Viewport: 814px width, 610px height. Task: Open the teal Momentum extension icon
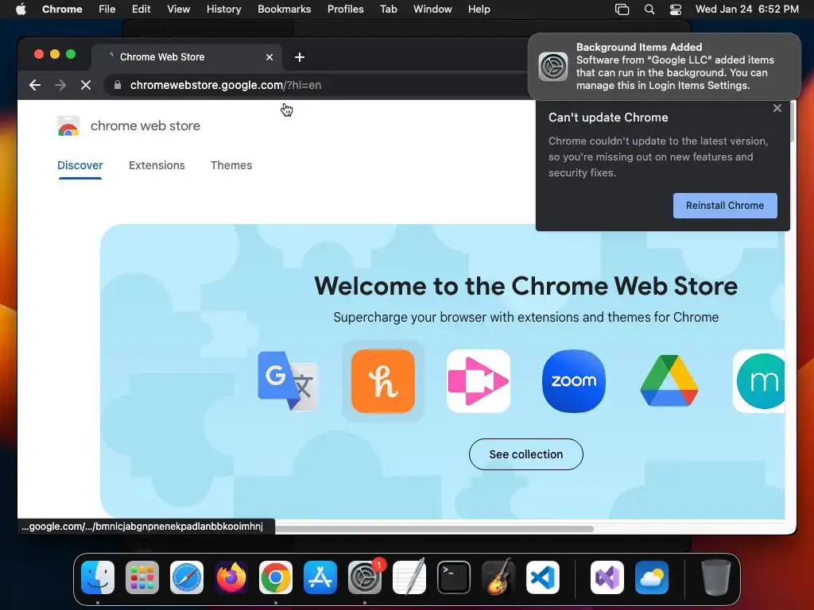pyautogui.click(x=759, y=380)
